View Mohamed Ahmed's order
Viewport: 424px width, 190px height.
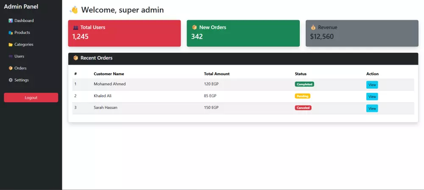[x=372, y=85]
